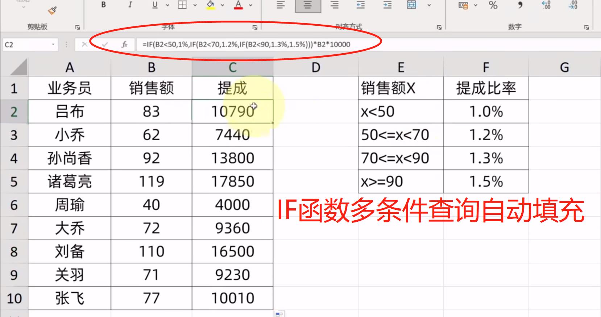The height and width of the screenshot is (317, 601).
Task: Decrease indent
Action: (361, 5)
